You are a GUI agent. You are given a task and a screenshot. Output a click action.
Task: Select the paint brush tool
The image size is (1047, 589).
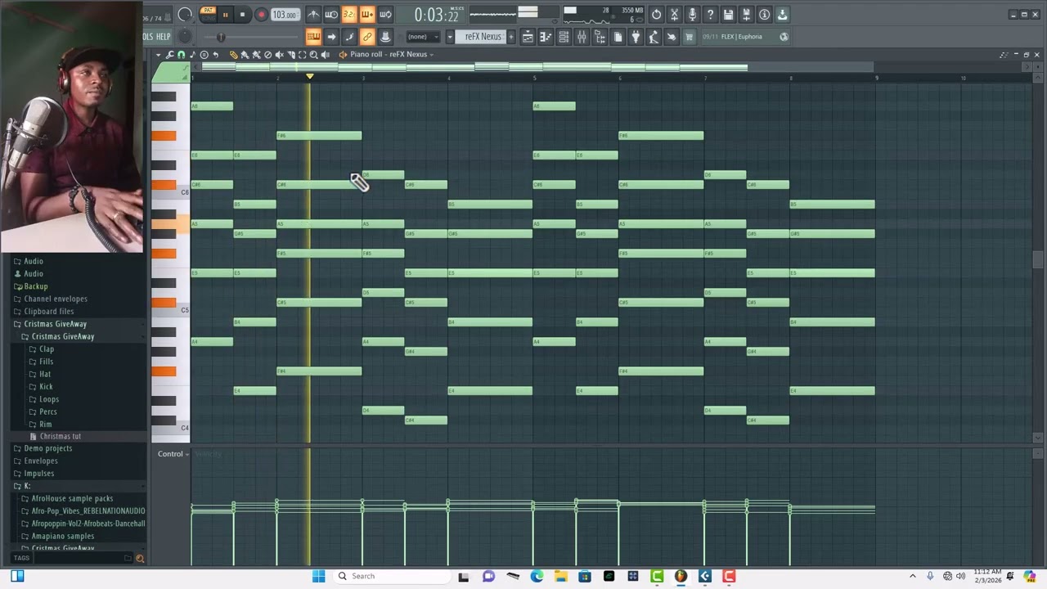245,55
